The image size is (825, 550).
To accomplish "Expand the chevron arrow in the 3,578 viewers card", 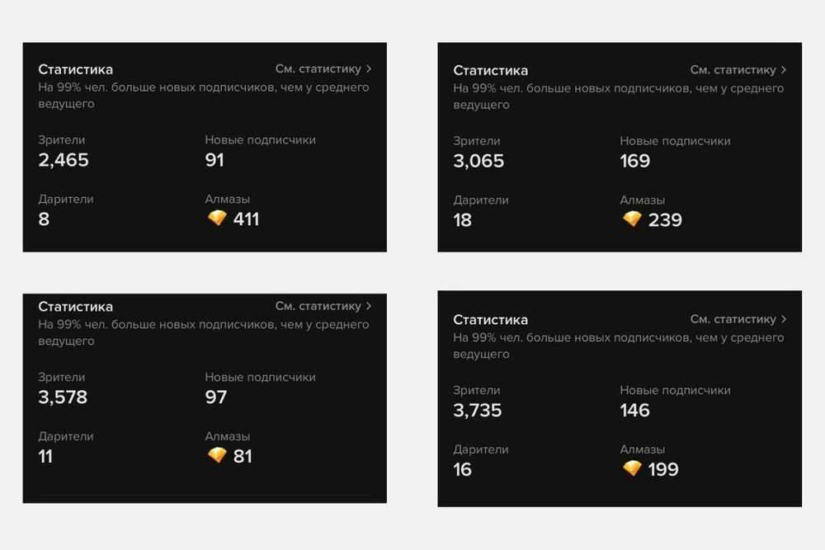I will (369, 306).
